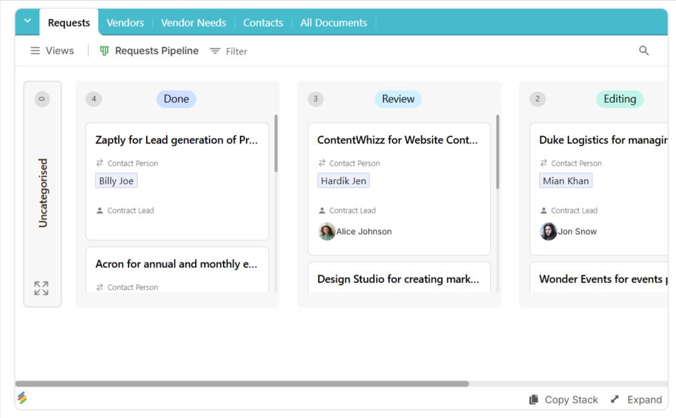Click the Uncategorised column count badge
The width and height of the screenshot is (676, 418).
coord(42,99)
